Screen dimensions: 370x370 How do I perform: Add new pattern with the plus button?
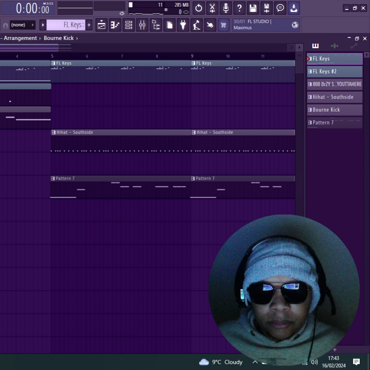89,25
